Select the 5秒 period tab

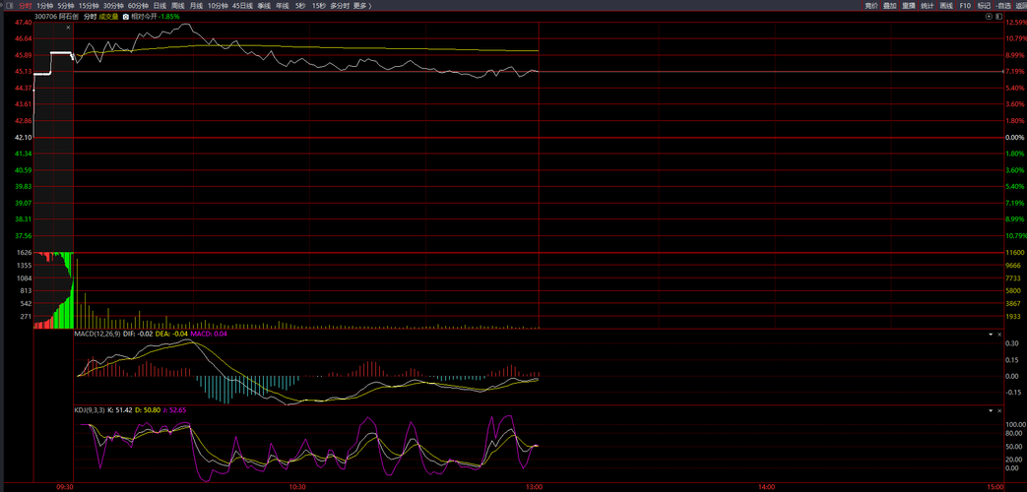tap(300, 5)
